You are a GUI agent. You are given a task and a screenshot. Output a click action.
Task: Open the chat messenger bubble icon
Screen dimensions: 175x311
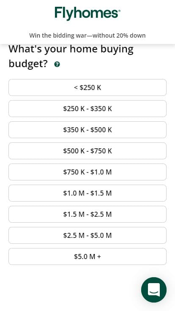154,290
